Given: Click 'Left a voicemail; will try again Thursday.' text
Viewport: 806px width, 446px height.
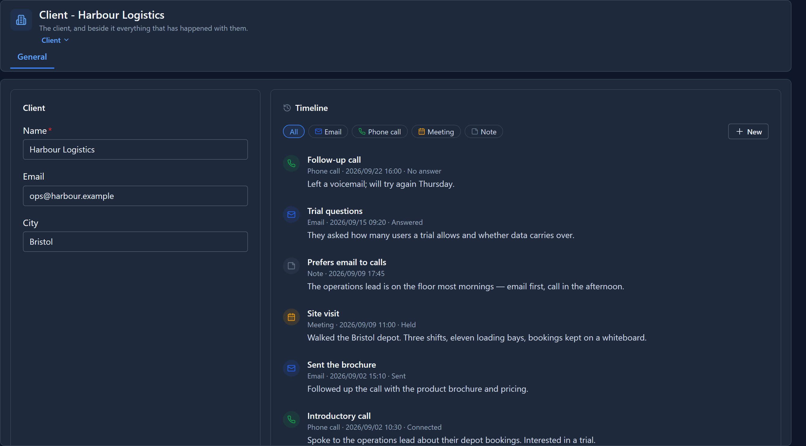Looking at the screenshot, I should [381, 184].
